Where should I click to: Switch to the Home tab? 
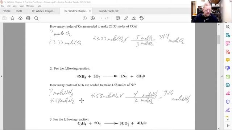[x=7, y=11]
